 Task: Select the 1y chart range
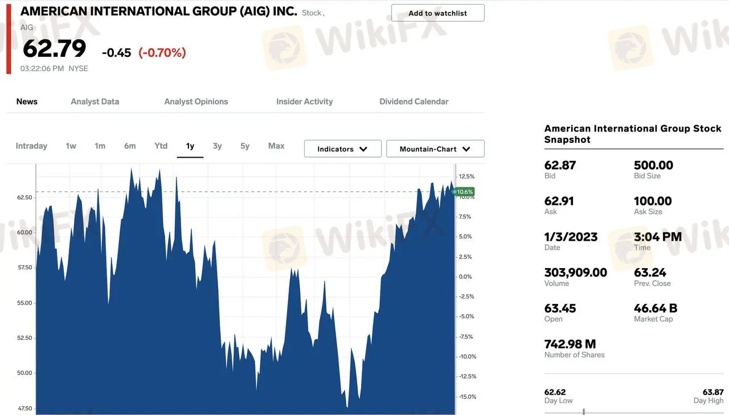pos(190,146)
